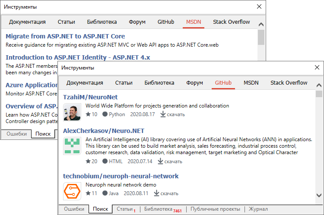This screenshot has height=215, width=324.
Task: Click scrollbar up arrow in front window
Action: click(x=319, y=85)
